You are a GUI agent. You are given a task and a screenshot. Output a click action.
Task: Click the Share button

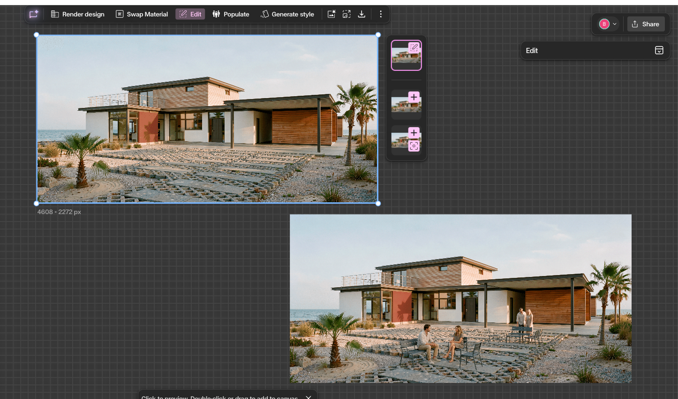(x=646, y=24)
